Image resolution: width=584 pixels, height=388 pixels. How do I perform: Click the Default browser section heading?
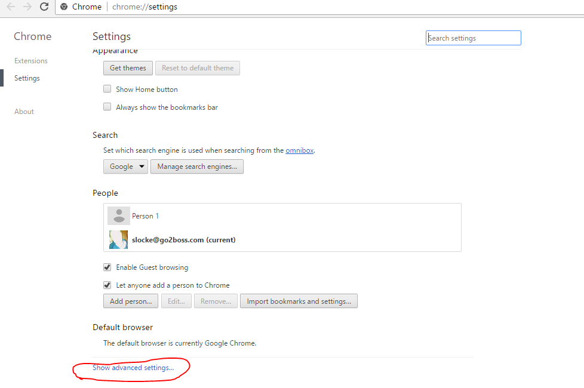[x=122, y=327]
